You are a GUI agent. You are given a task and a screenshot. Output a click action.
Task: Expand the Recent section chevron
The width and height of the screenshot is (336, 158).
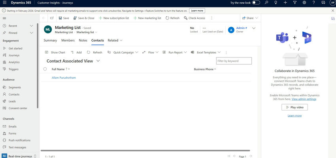[x=32, y=26]
